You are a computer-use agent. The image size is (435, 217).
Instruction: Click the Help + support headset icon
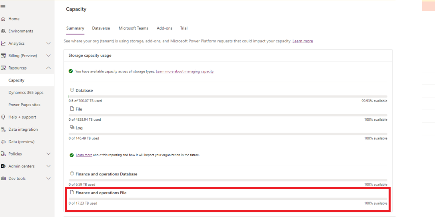3,117
